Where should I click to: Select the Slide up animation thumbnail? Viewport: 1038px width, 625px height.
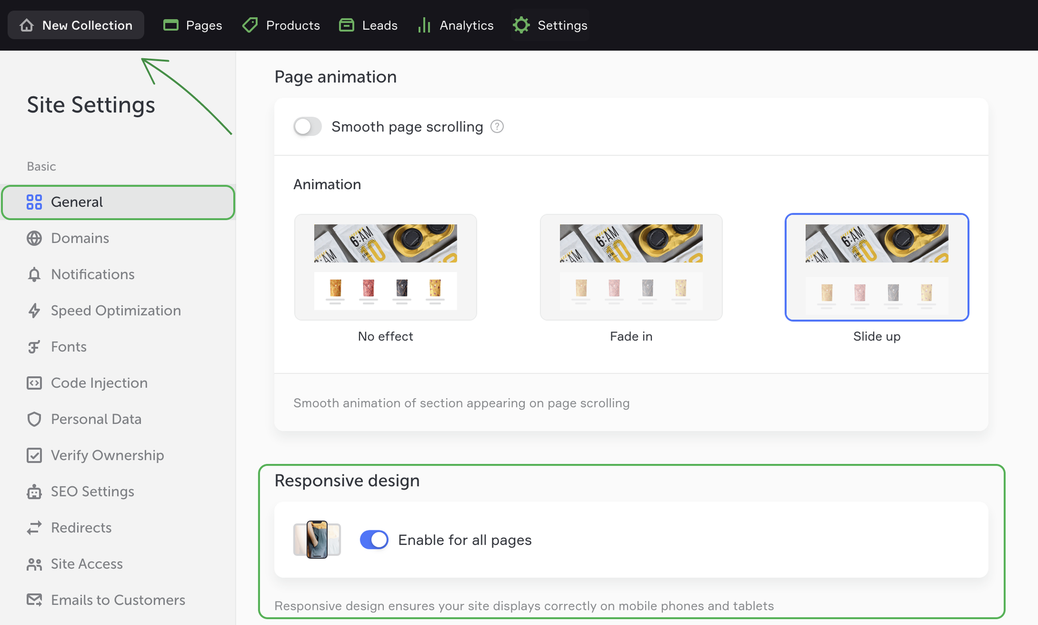tap(876, 267)
